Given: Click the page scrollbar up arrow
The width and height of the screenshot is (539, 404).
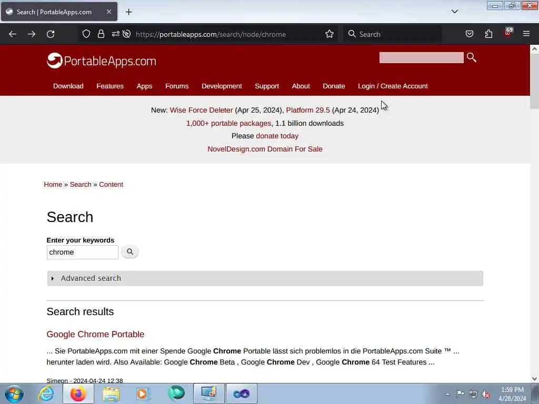Looking at the screenshot, I should pyautogui.click(x=535, y=49).
